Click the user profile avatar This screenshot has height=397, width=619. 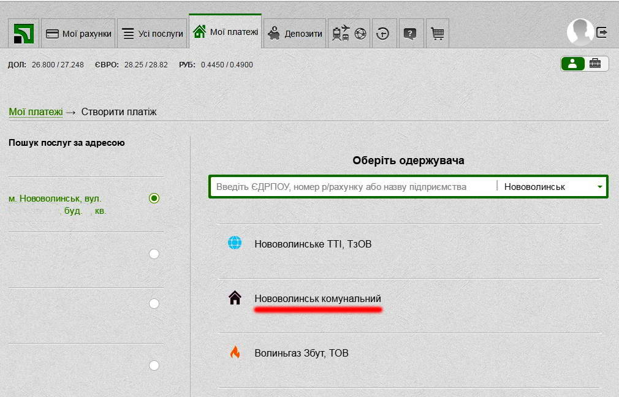580,32
